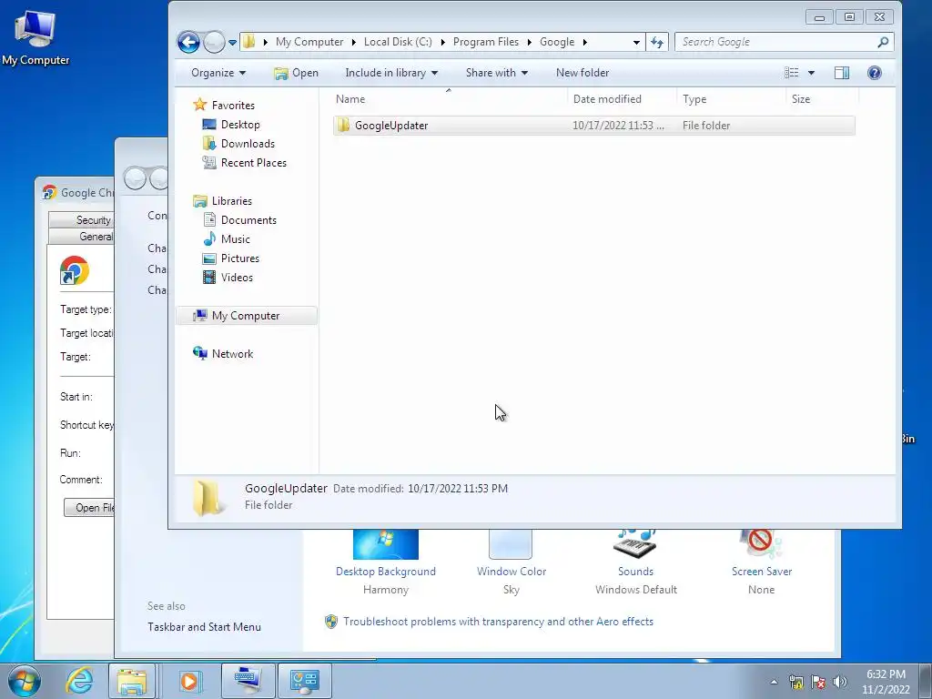The height and width of the screenshot is (699, 932).
Task: Open the clock showing 6:32 PM
Action: tap(886, 682)
